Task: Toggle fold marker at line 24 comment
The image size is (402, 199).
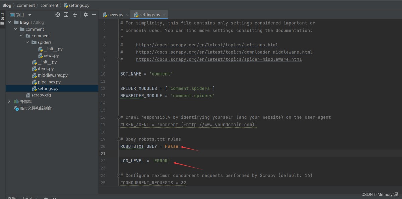Action: click(x=118, y=175)
